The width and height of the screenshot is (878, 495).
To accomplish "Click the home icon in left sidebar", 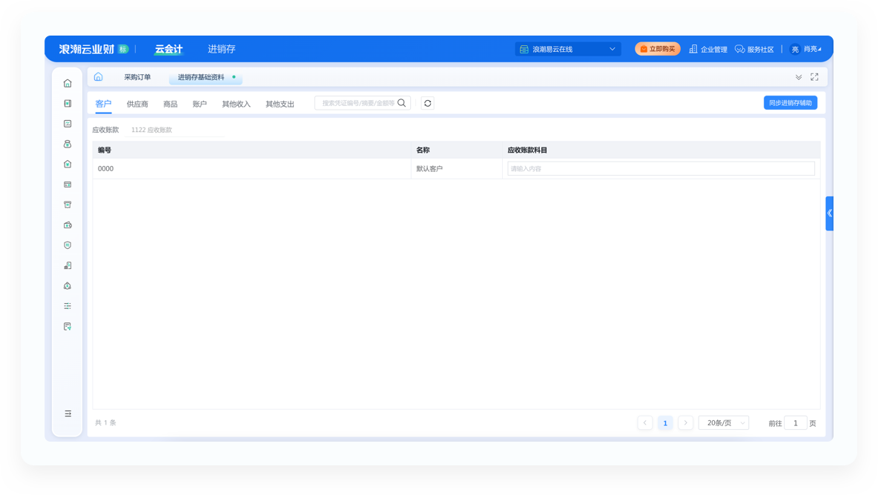I will click(67, 83).
